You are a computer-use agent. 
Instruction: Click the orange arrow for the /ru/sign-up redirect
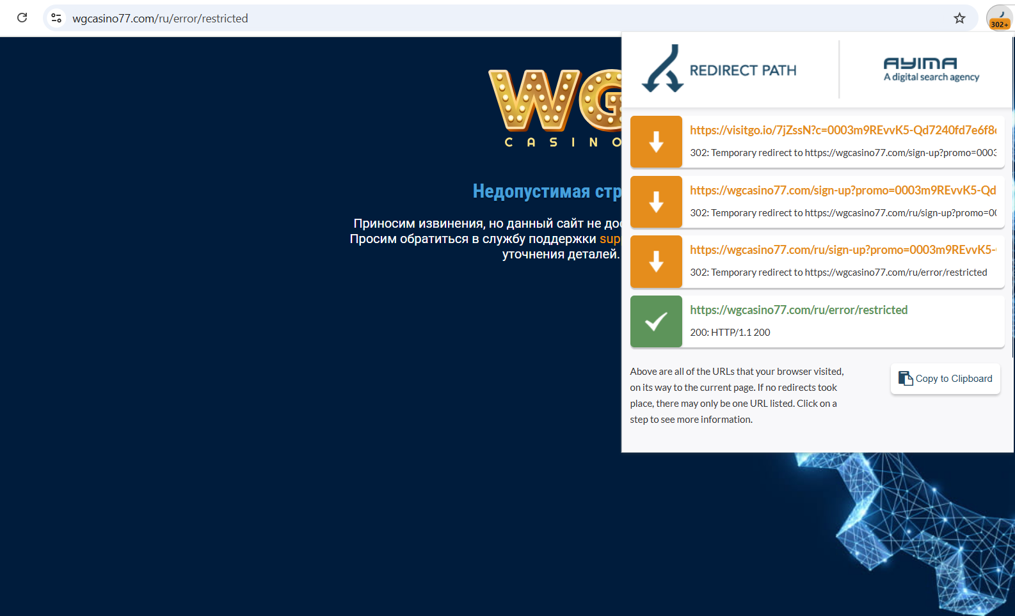[x=656, y=261]
